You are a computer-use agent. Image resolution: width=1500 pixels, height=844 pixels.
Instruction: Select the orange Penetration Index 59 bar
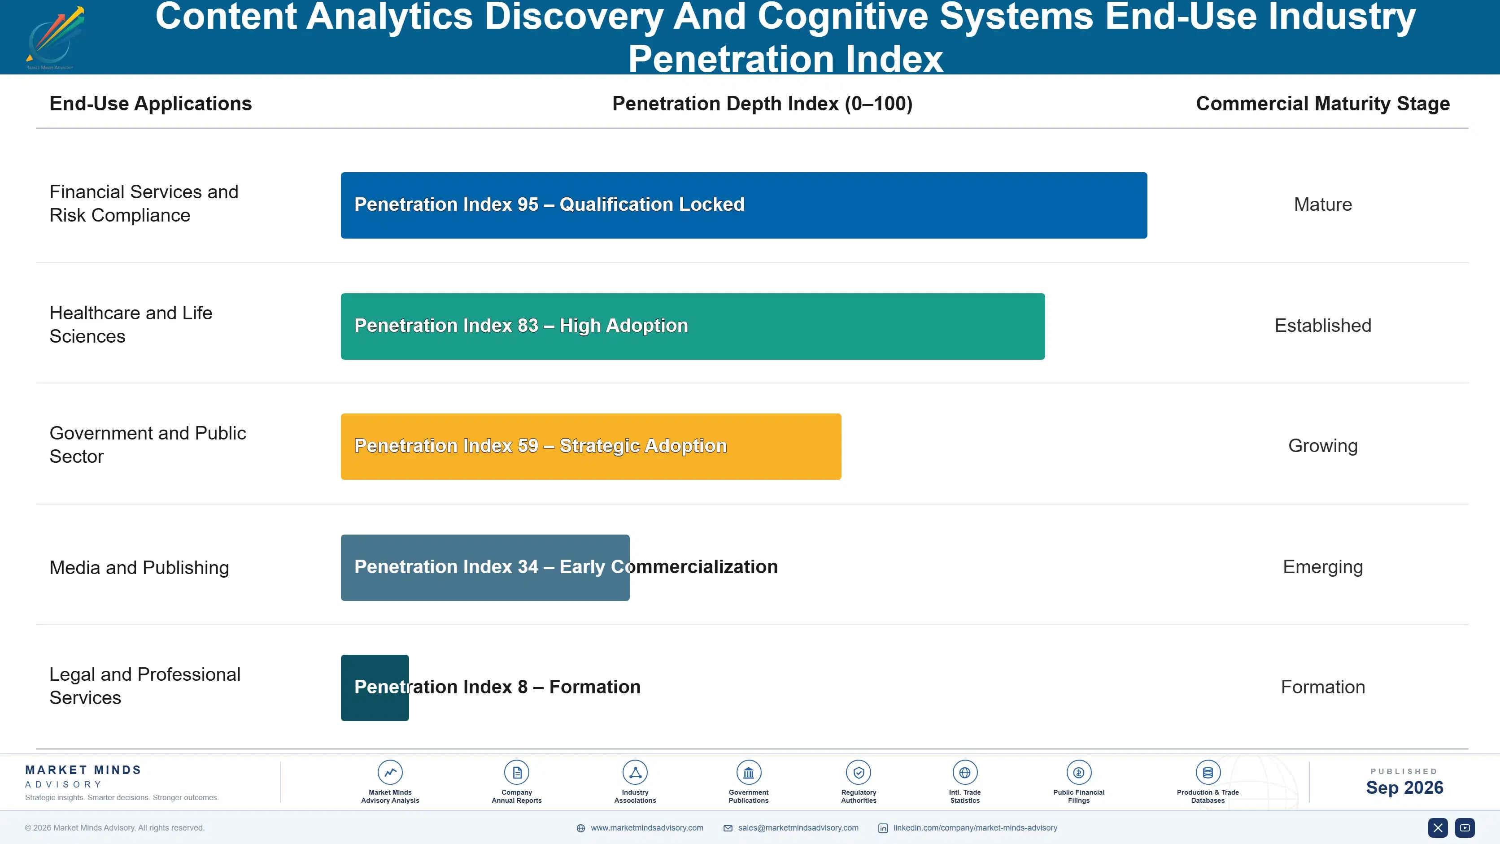pos(591,447)
